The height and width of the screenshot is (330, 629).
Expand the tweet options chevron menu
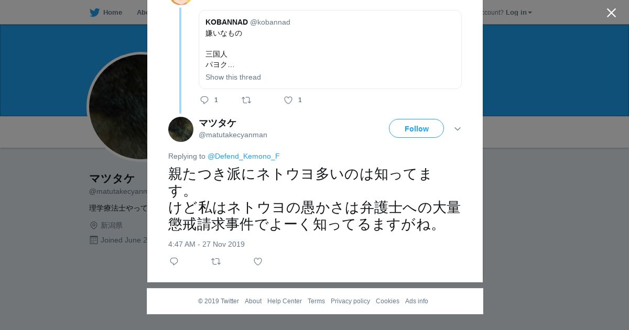(x=458, y=129)
